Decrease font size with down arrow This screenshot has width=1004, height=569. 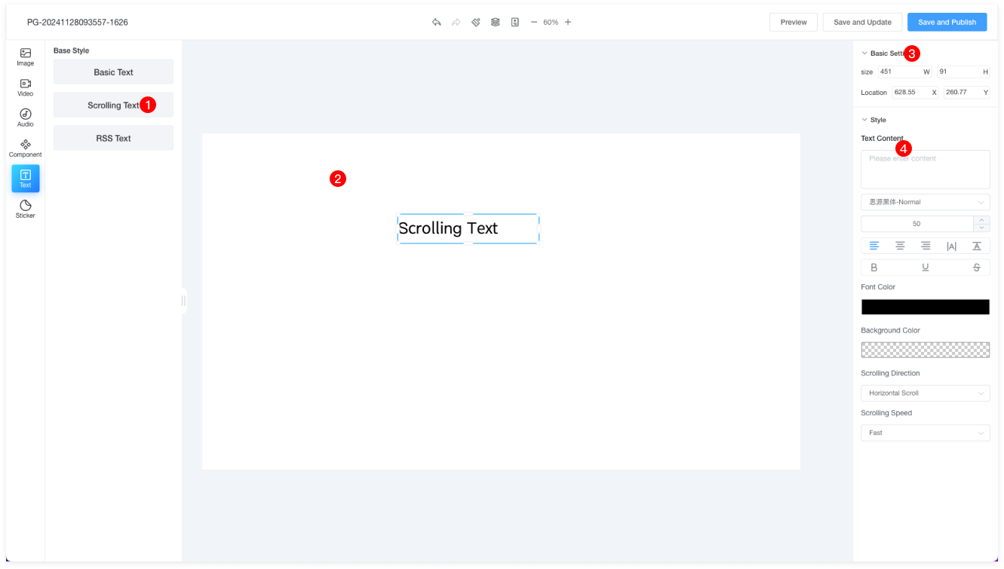[981, 228]
